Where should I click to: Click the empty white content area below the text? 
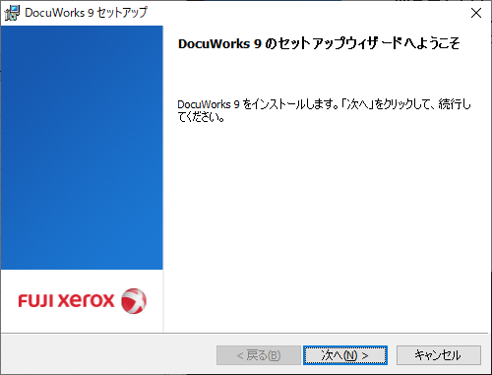pos(326,226)
